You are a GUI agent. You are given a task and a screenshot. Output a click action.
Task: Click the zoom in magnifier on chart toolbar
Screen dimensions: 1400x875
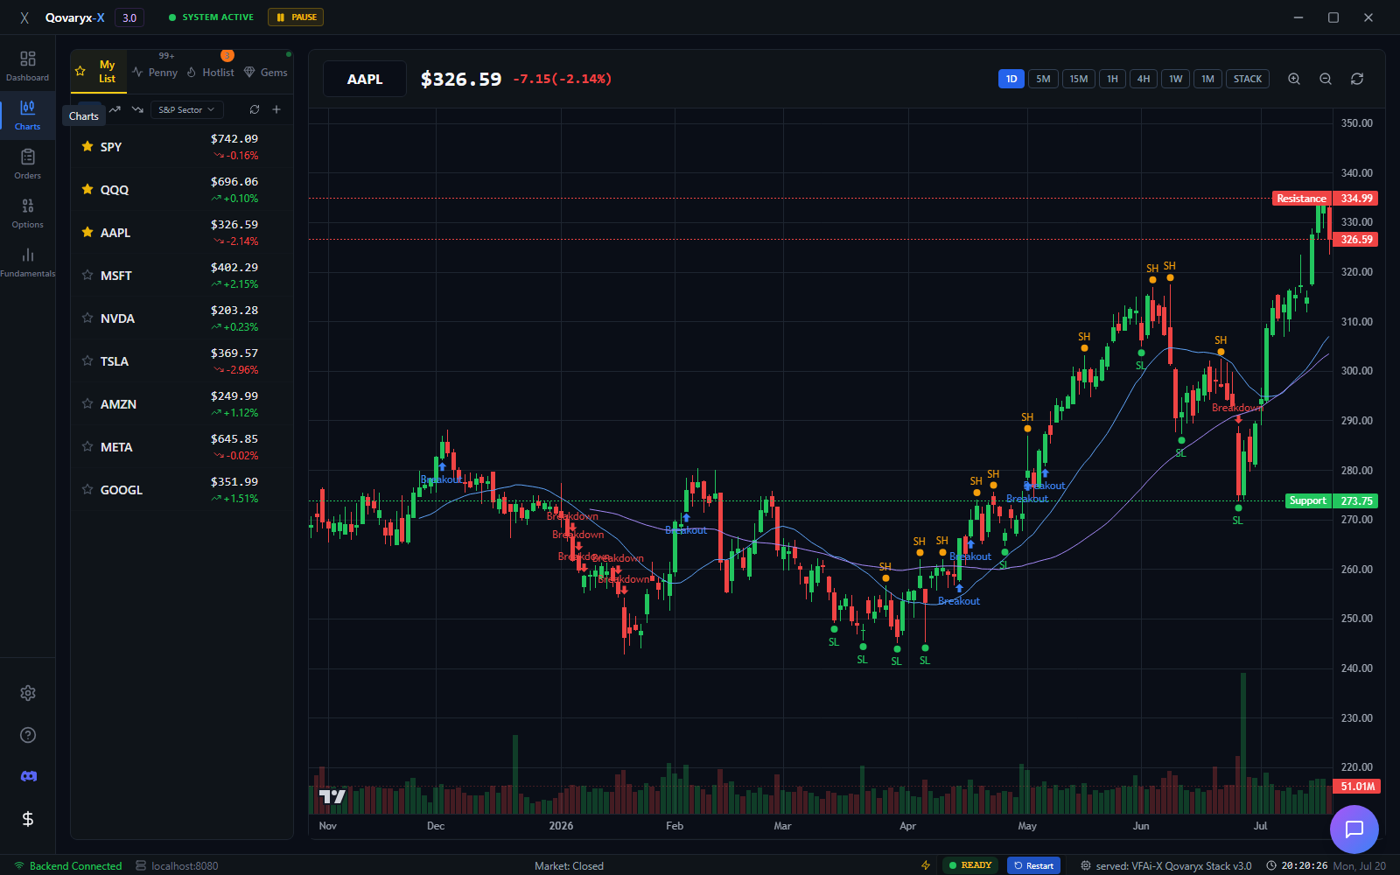(x=1294, y=79)
